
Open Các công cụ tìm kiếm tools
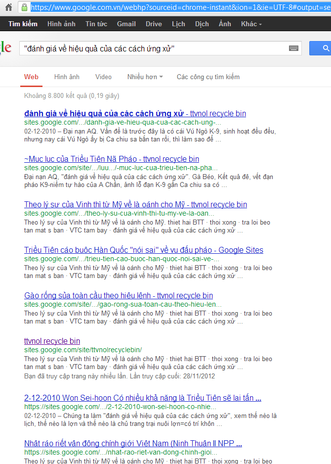(x=208, y=77)
